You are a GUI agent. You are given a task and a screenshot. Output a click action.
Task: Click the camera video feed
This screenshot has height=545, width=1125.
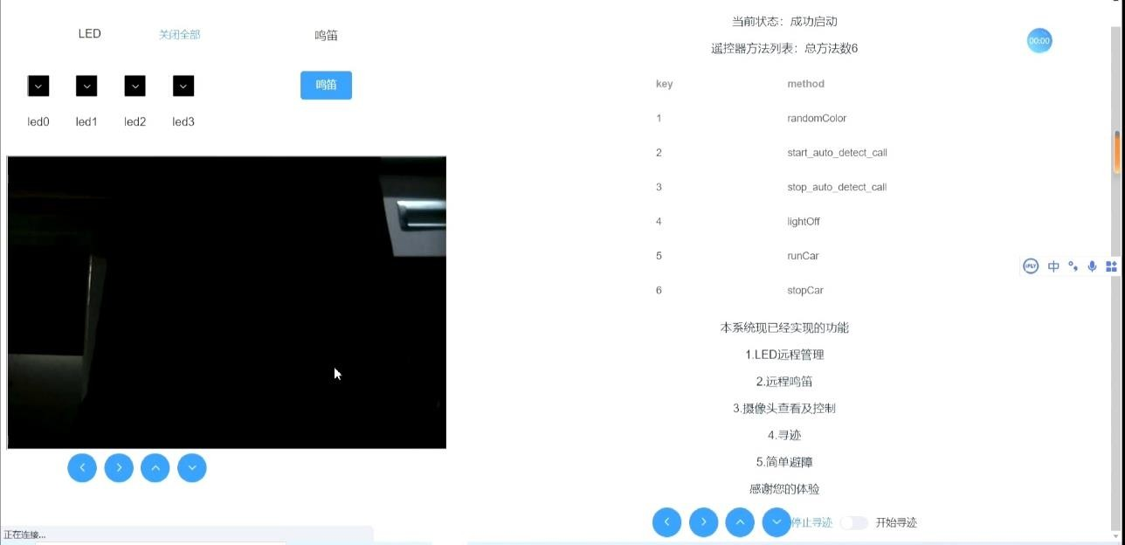coord(227,302)
